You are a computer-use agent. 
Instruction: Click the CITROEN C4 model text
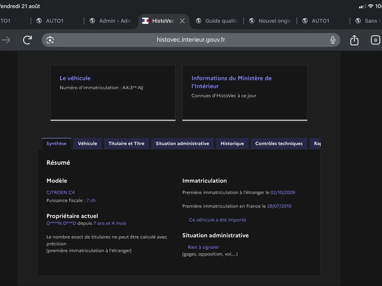click(61, 193)
